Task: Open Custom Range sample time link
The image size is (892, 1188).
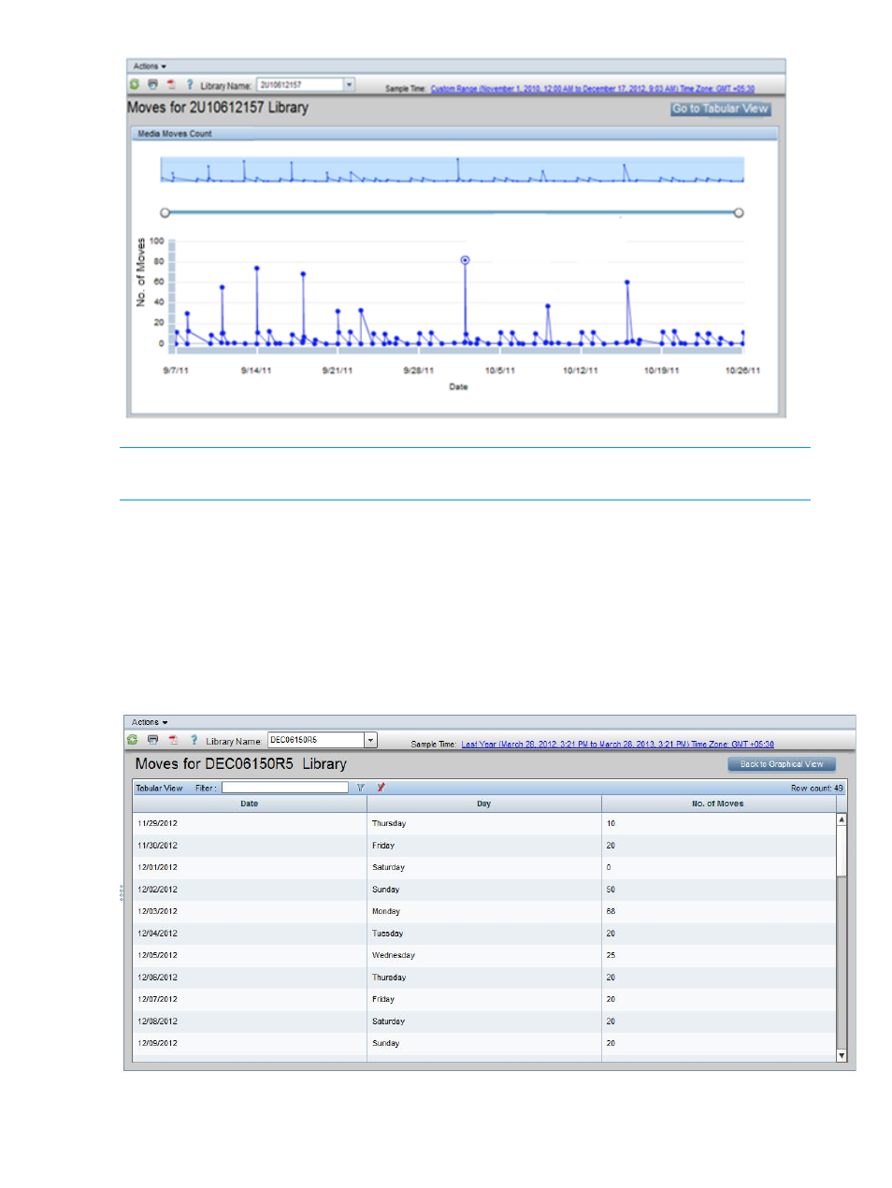Action: coord(593,89)
